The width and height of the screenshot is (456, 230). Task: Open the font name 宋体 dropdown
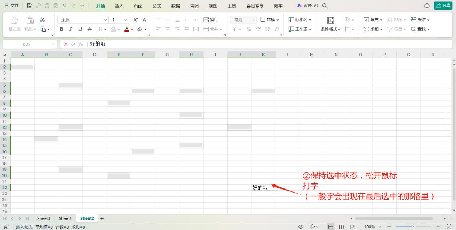[x=105, y=20]
